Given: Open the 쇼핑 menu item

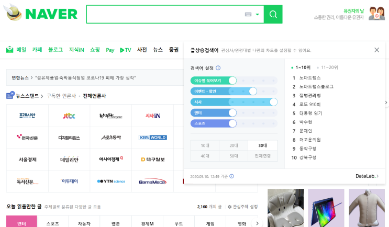Looking at the screenshot, I should (95, 50).
